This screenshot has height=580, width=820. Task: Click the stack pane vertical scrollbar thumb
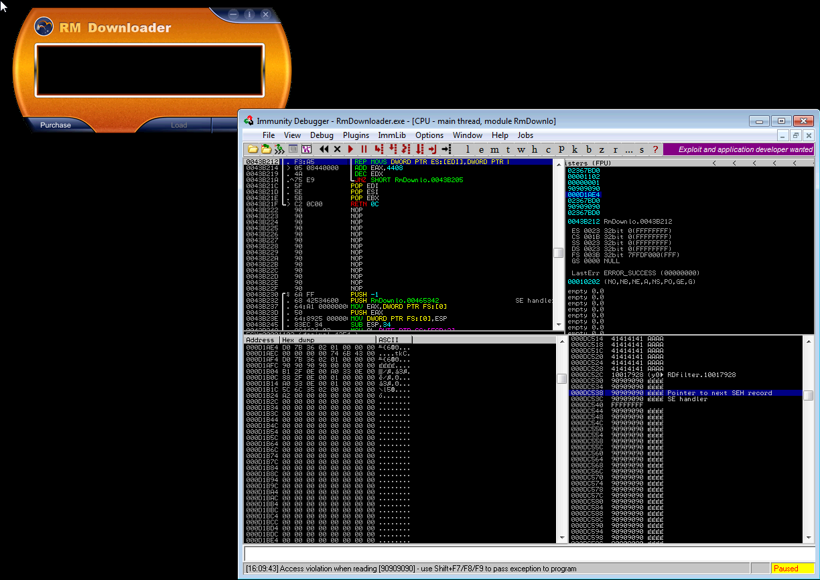809,395
